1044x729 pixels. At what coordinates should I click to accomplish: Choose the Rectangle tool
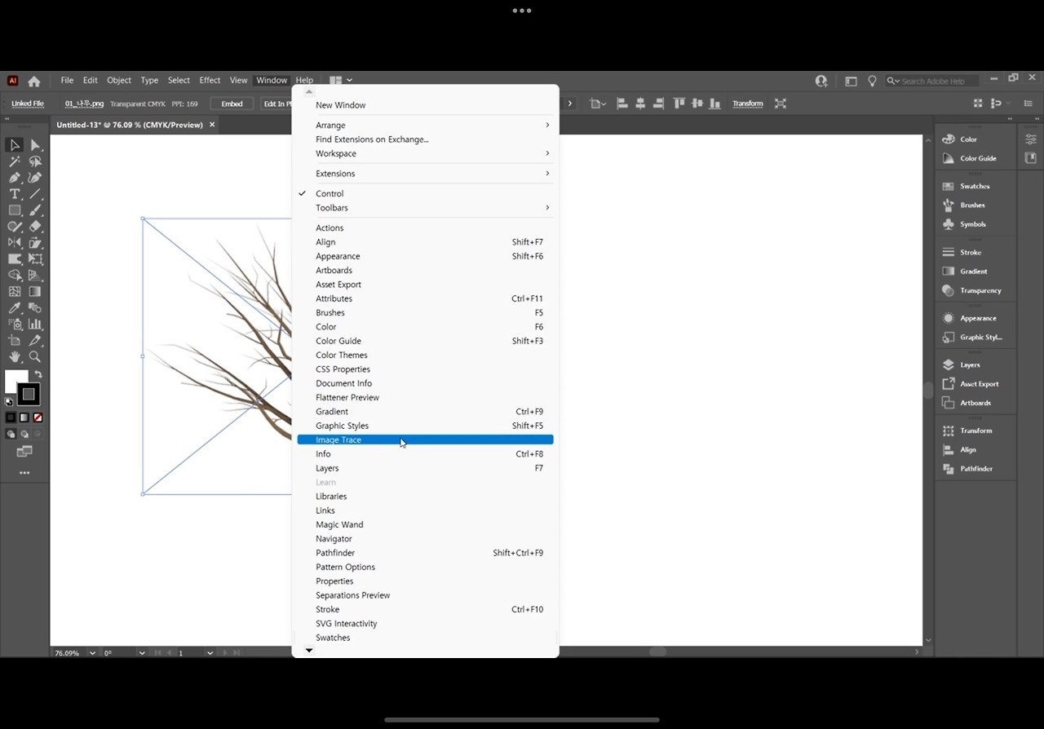15,210
